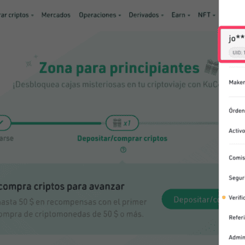The image size is (245, 245).
Task: Open the 'Maker' fee entry in side panel
Action: coord(237,82)
